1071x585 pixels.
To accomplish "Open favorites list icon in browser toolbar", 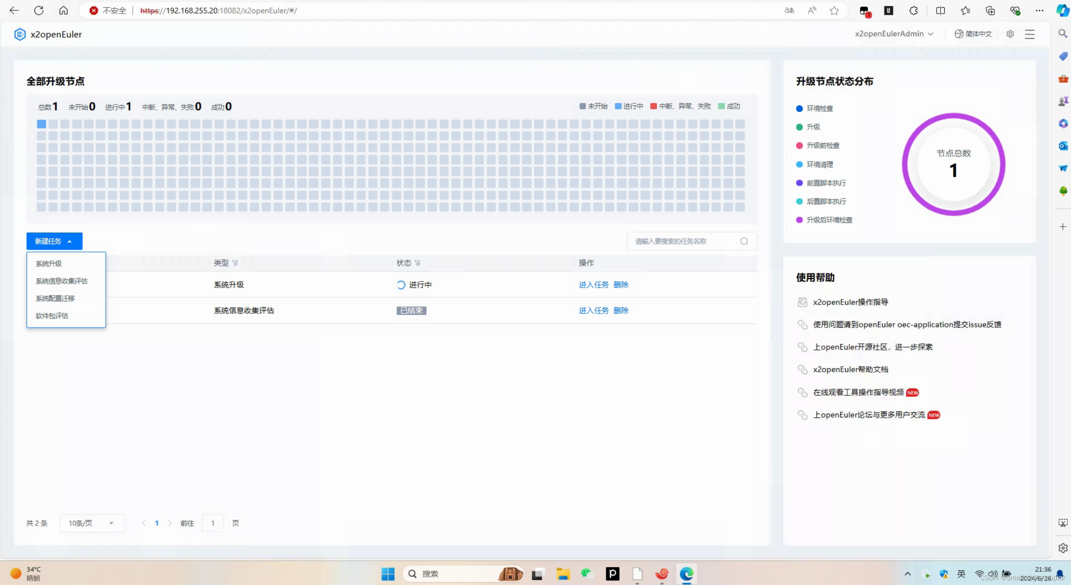I will tap(965, 10).
